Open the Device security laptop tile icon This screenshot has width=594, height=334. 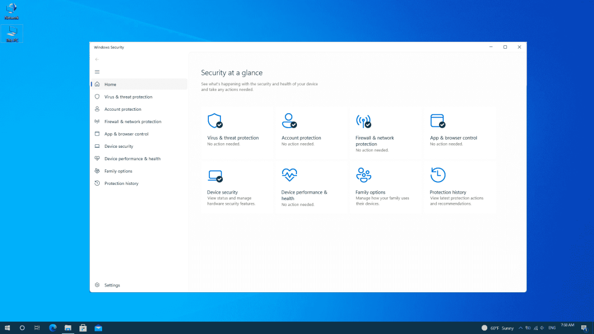pos(215,176)
